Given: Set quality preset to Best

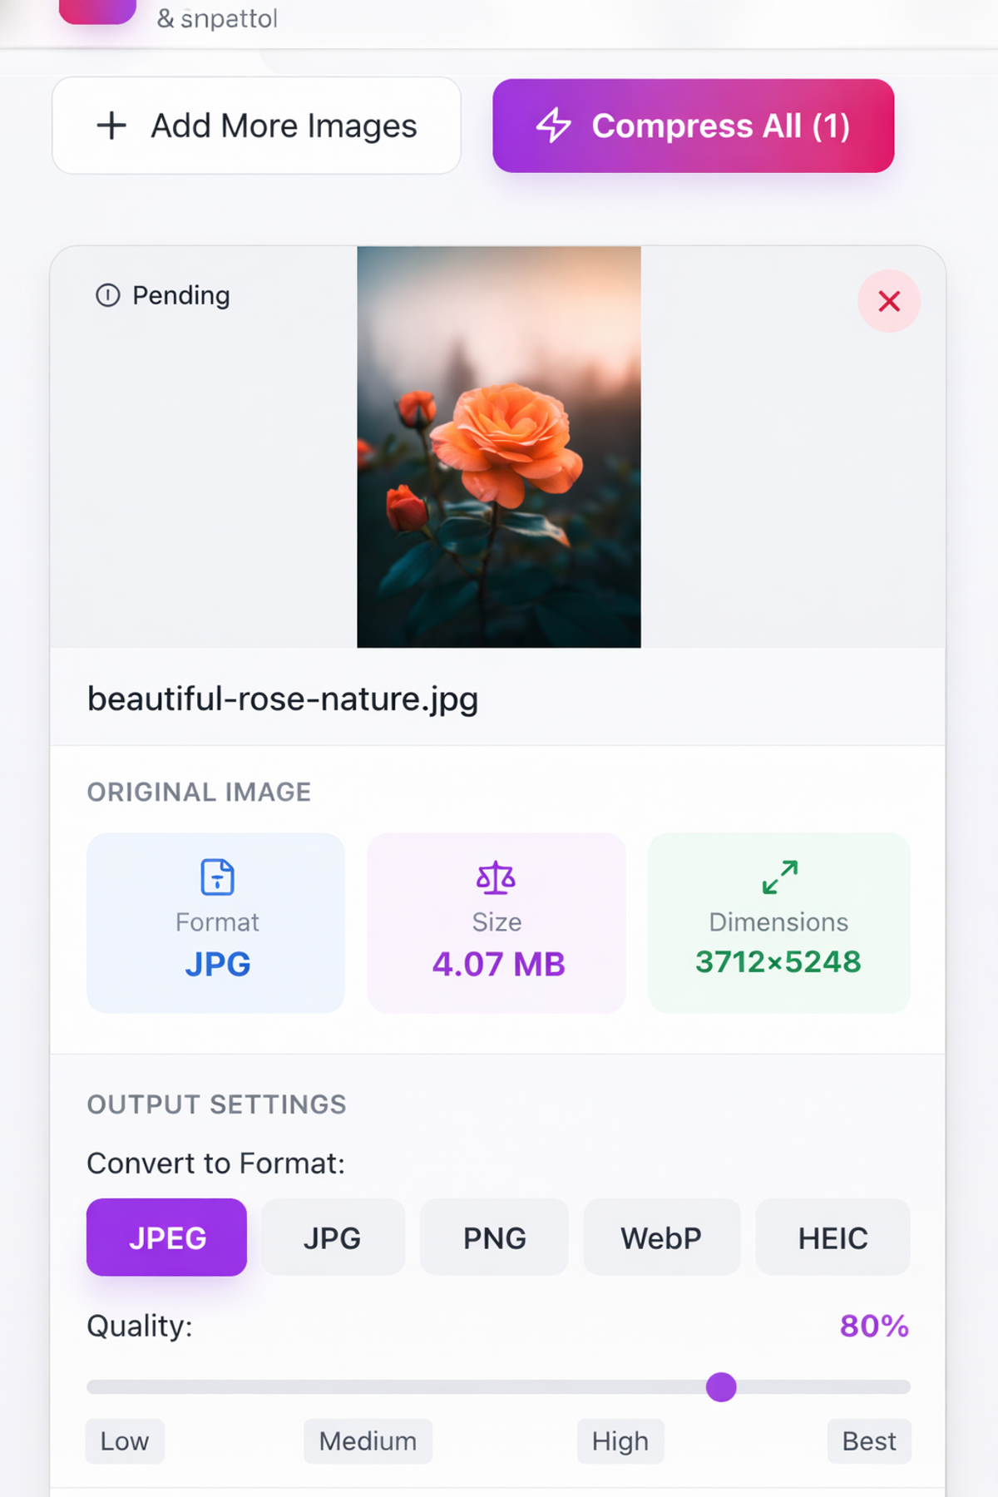Looking at the screenshot, I should tap(869, 1441).
